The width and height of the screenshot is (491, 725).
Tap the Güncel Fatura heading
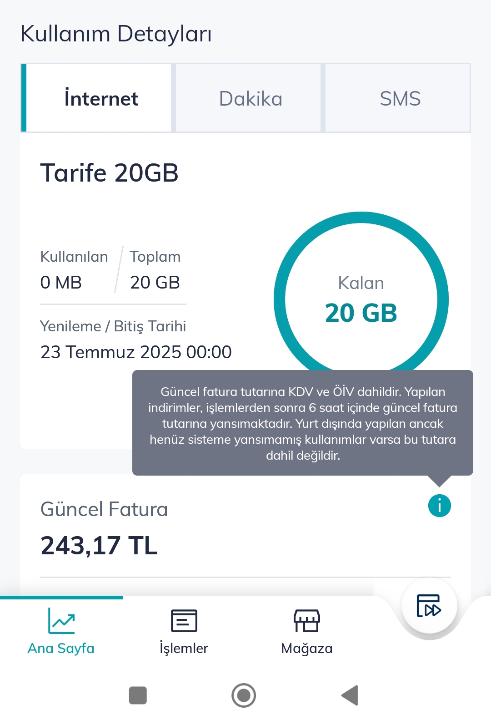(104, 509)
